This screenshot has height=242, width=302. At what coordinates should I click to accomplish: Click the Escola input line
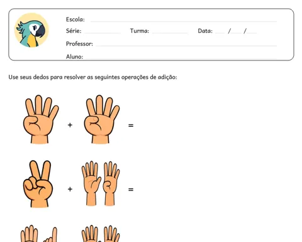tap(184, 21)
